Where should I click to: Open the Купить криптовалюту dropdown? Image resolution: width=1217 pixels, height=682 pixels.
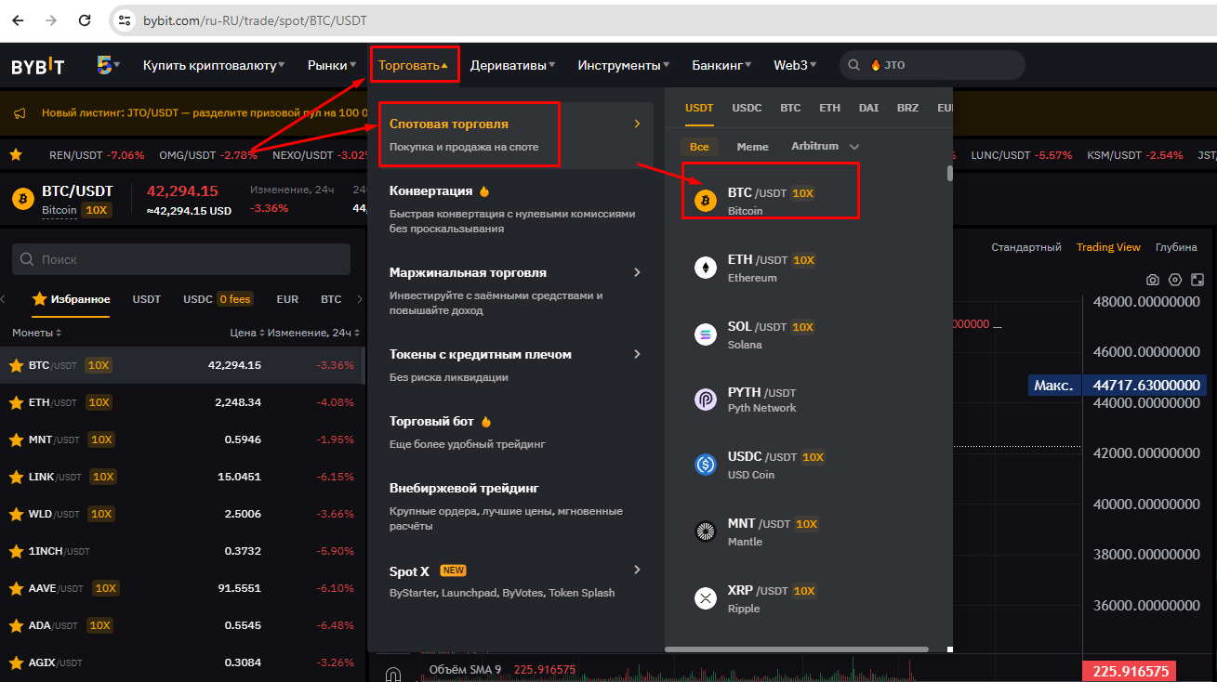pos(214,65)
